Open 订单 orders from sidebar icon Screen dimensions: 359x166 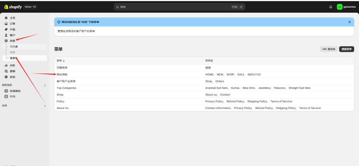(6, 24)
